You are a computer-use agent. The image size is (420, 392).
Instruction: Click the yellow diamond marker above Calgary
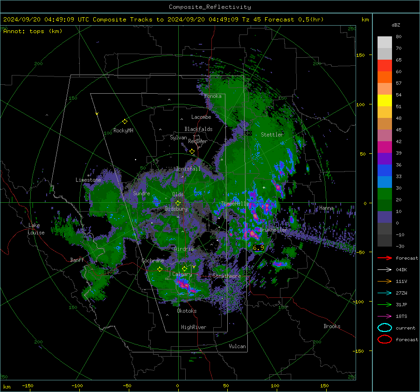tap(184, 268)
